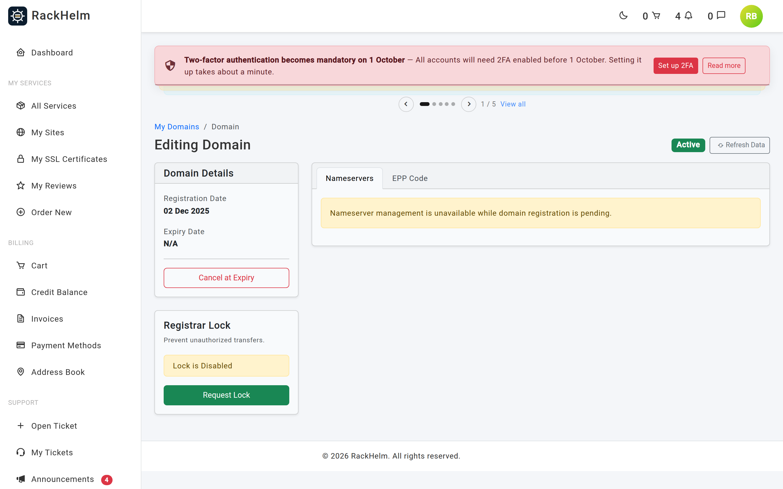Click the RackHelm logo icon

[x=17, y=16]
